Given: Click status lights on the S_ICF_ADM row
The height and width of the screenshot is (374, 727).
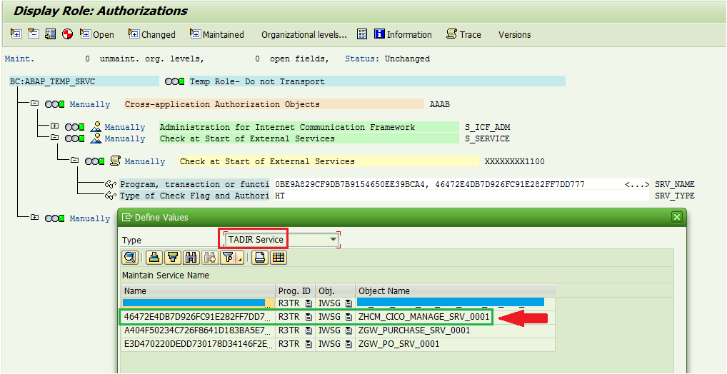Looking at the screenshot, I should 75,127.
